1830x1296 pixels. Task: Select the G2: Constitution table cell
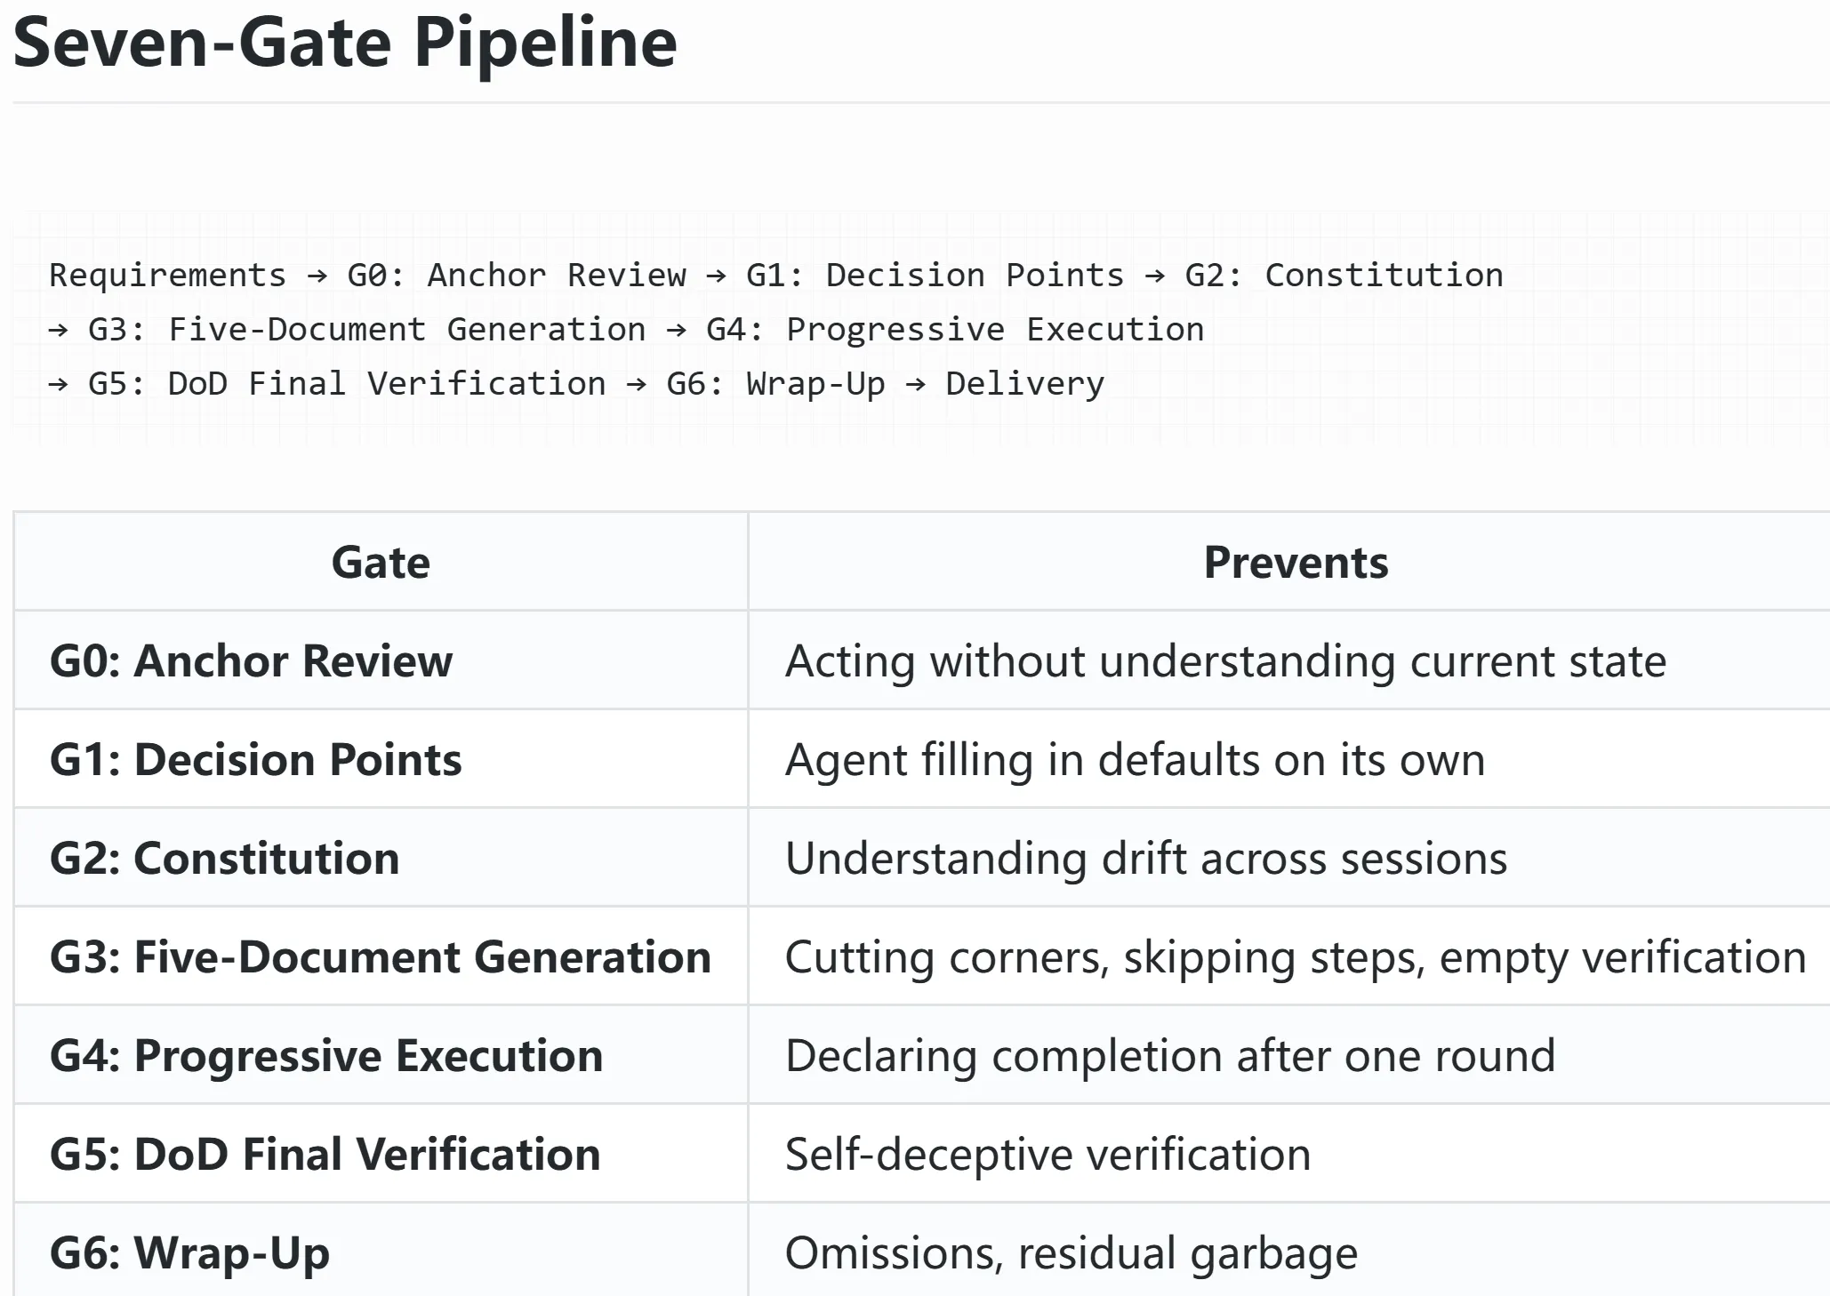381,858
